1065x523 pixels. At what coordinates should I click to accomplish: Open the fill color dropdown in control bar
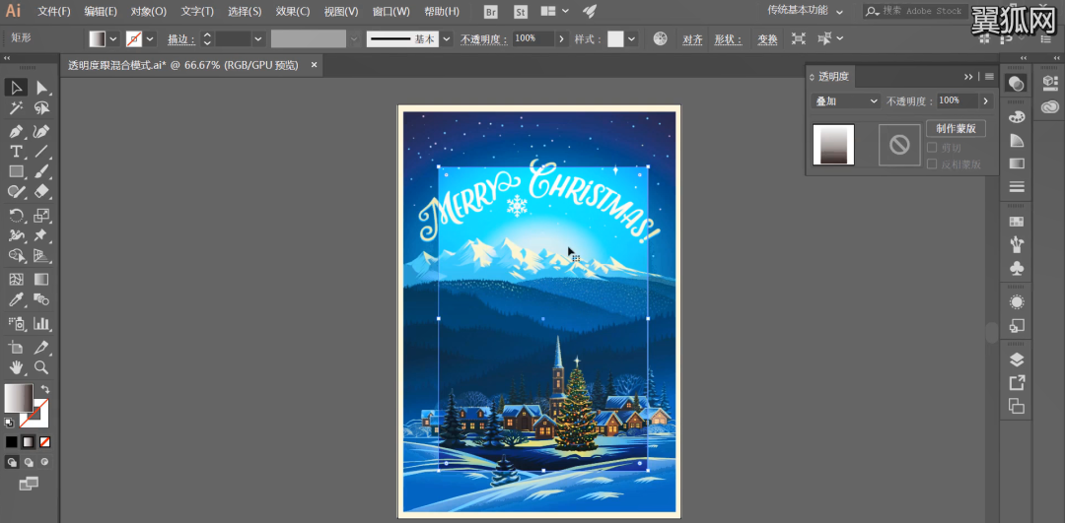point(113,39)
